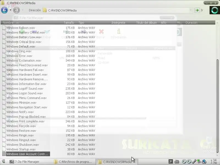Sort by the Intérprete column header
220x165 pixels.
(118, 23)
